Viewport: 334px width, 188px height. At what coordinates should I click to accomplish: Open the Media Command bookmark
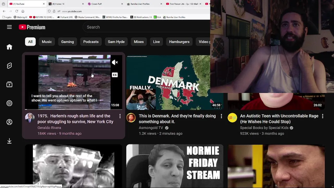click(x=87, y=17)
